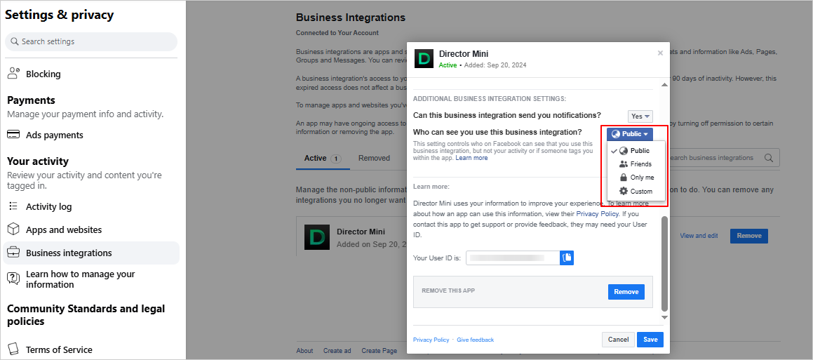The width and height of the screenshot is (813, 360).
Task: Close the Director Mini dialog
Action: click(659, 53)
